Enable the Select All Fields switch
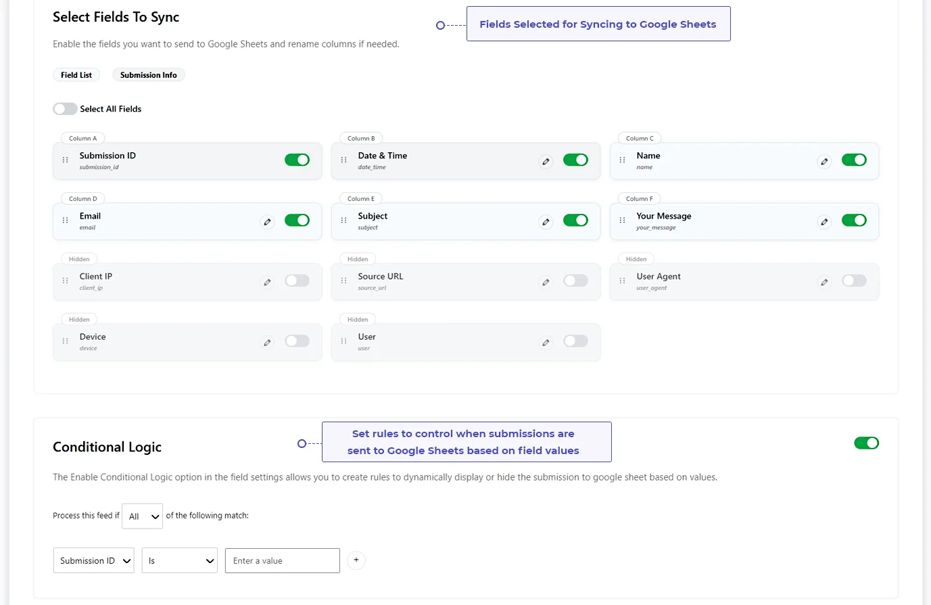The height and width of the screenshot is (605, 931). pos(65,109)
